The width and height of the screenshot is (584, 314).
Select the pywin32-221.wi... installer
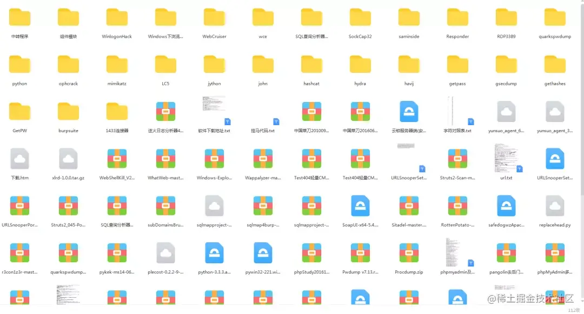click(x=263, y=253)
